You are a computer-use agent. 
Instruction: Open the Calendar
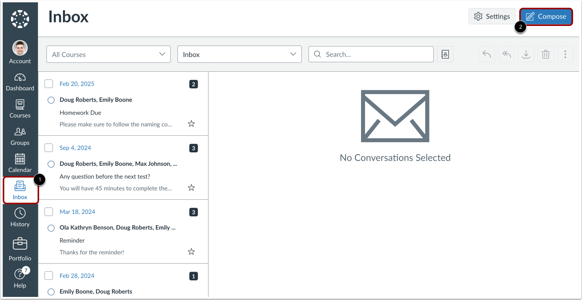coord(20,164)
